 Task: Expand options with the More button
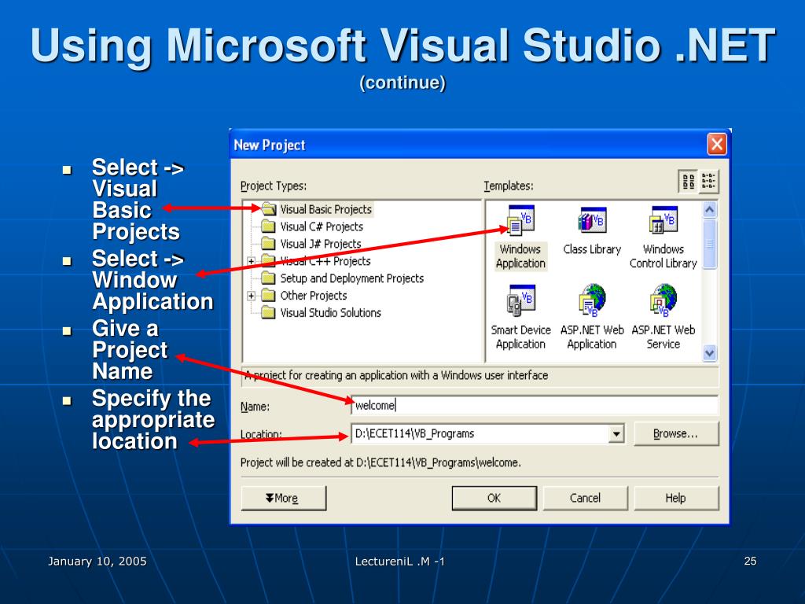pos(283,498)
